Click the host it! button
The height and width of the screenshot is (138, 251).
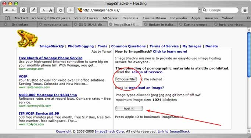pyautogui.click(x=129, y=108)
